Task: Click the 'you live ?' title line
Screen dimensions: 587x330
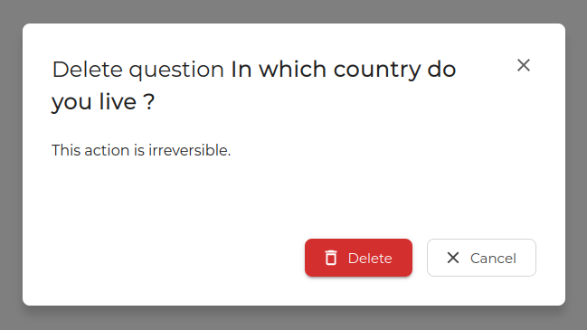Action: [x=103, y=102]
